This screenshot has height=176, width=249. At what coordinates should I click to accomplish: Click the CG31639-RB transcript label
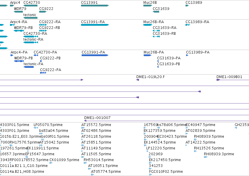click(x=164, y=34)
